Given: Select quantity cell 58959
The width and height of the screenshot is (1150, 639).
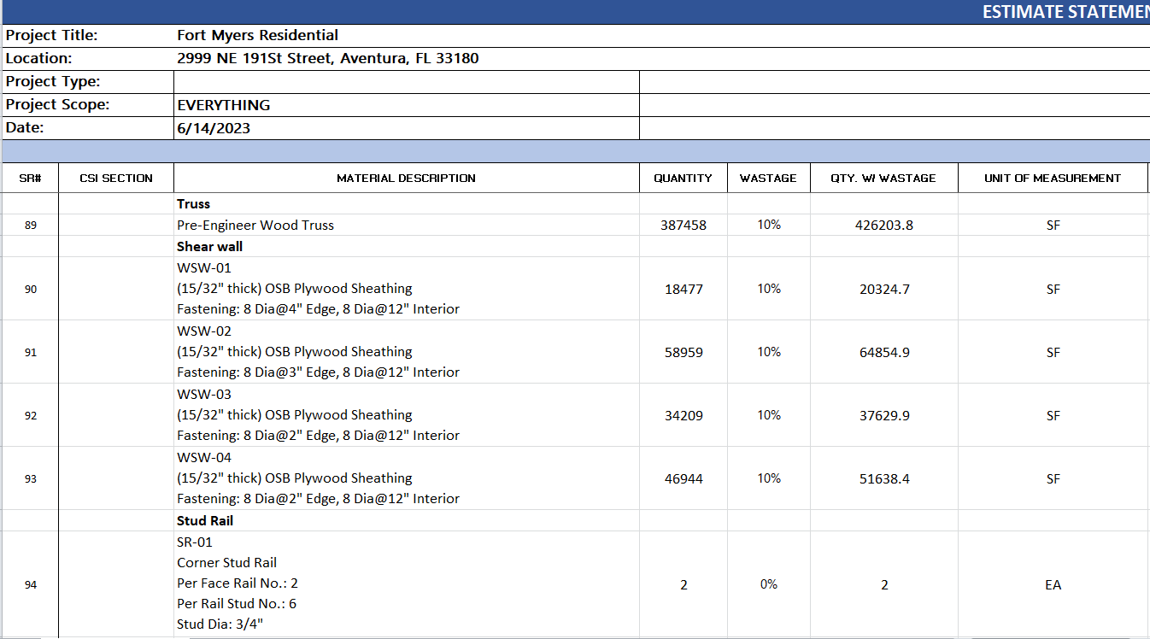Looking at the screenshot, I should point(684,352).
